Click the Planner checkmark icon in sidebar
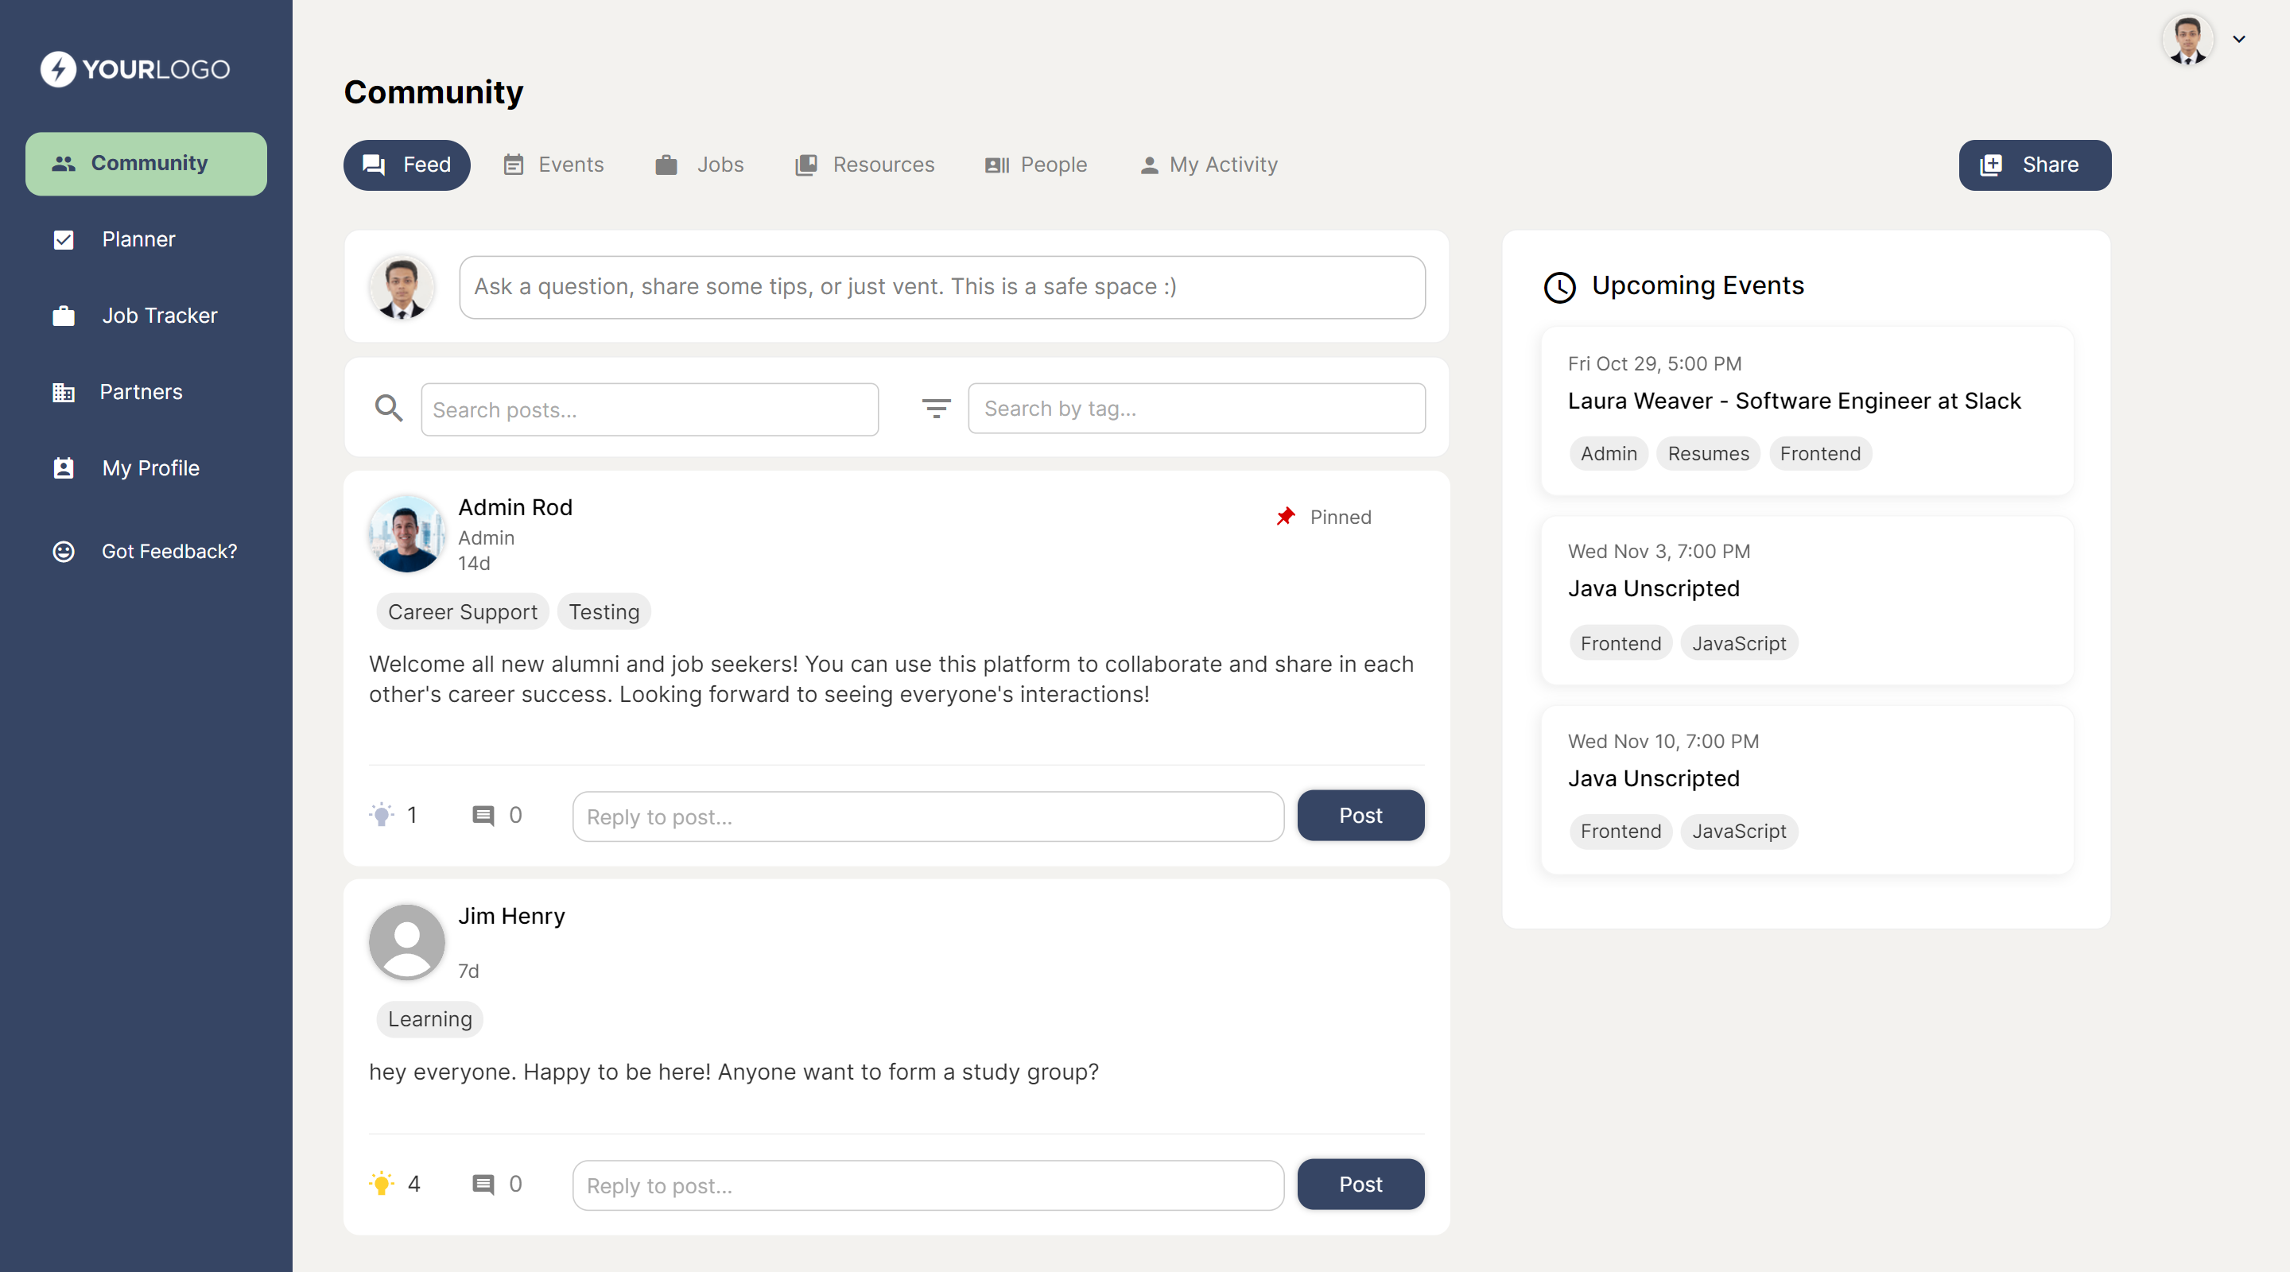 click(x=64, y=240)
